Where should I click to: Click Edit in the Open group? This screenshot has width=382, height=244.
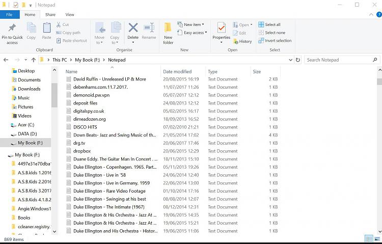[x=239, y=33]
